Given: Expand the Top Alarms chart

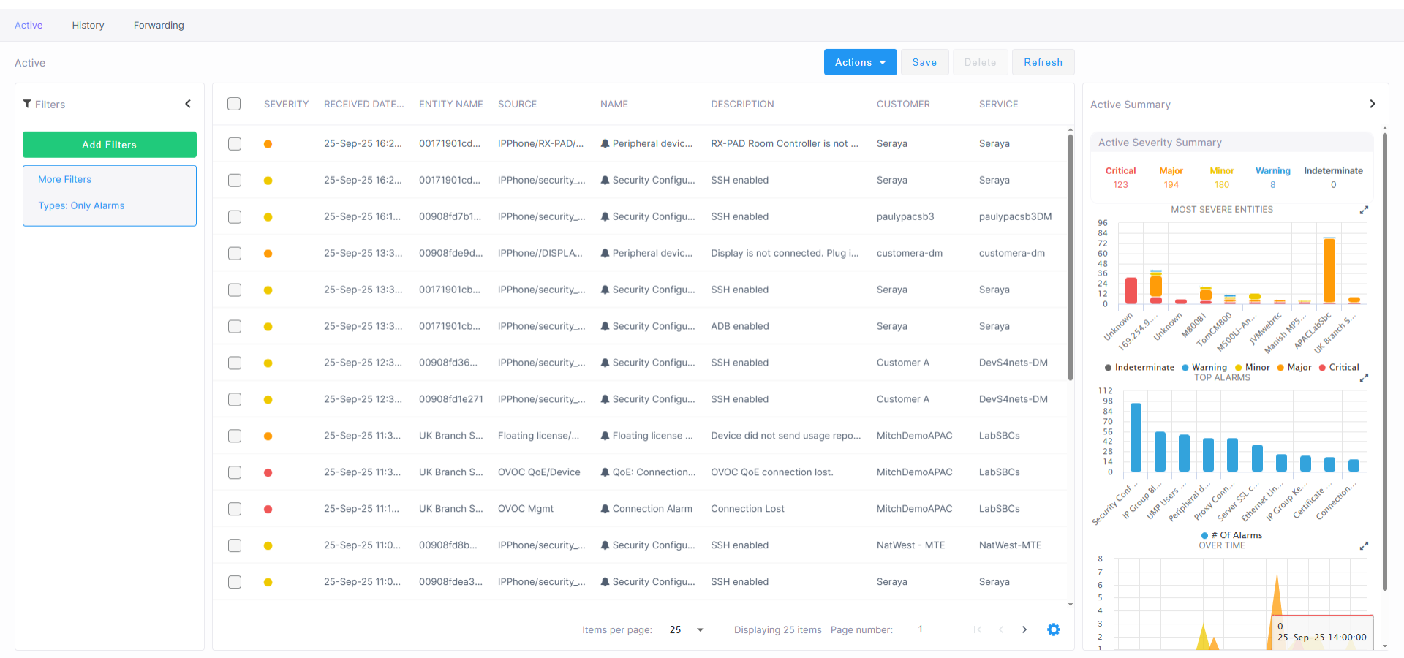Looking at the screenshot, I should (x=1364, y=378).
